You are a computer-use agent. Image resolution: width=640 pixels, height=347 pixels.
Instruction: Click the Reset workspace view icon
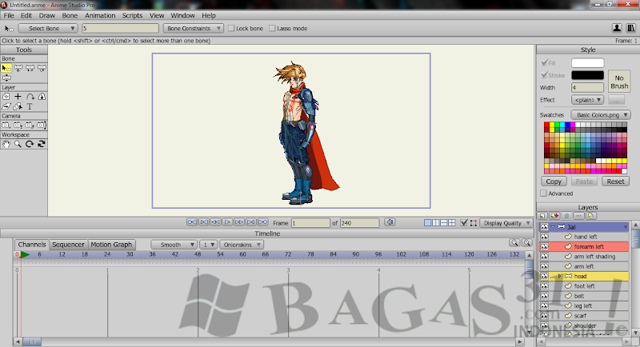click(x=42, y=144)
